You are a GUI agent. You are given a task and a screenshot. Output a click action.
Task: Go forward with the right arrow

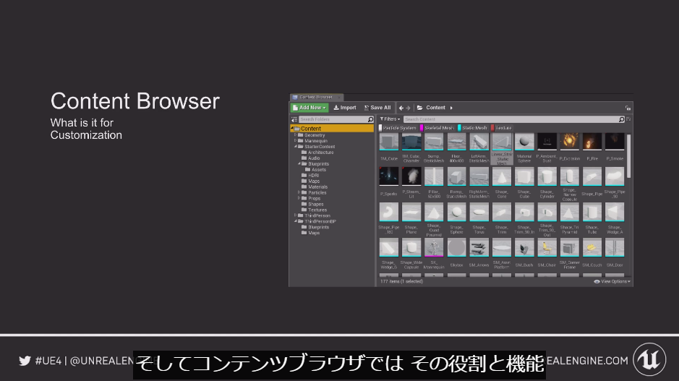point(408,108)
